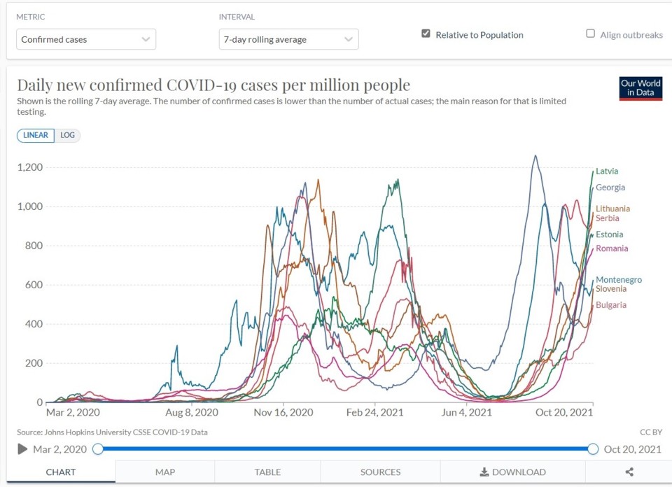Viewport: 672px width, 487px height.
Task: Select the LINEAR scale option
Action: [36, 135]
